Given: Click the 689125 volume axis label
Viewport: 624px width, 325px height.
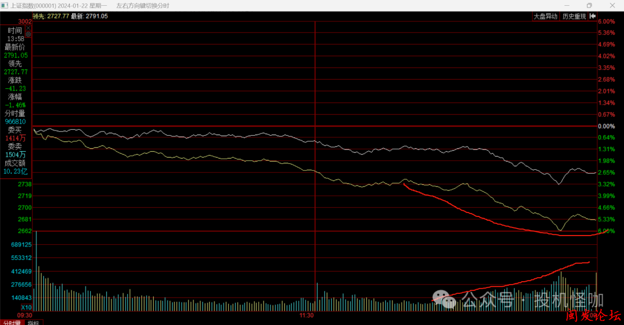Looking at the screenshot, I should pos(21,245).
